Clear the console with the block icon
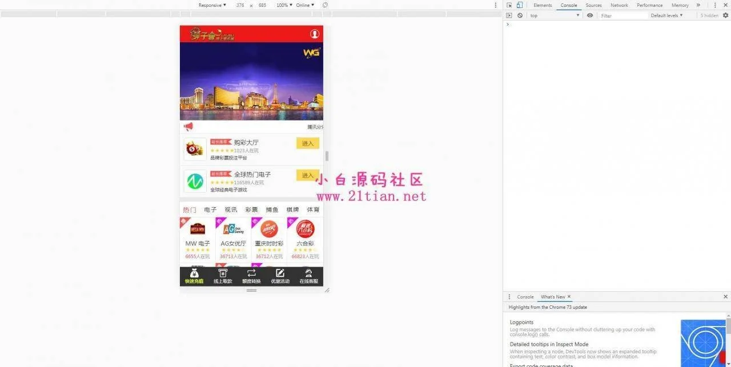 click(x=520, y=15)
